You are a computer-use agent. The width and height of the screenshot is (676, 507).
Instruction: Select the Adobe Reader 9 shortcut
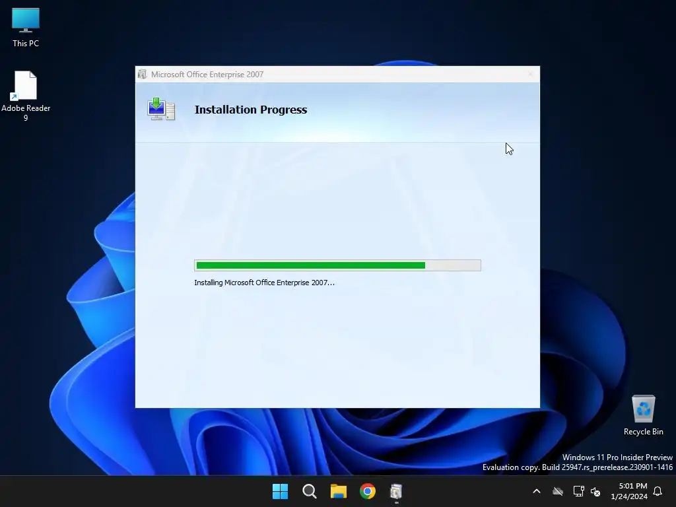coord(26,96)
